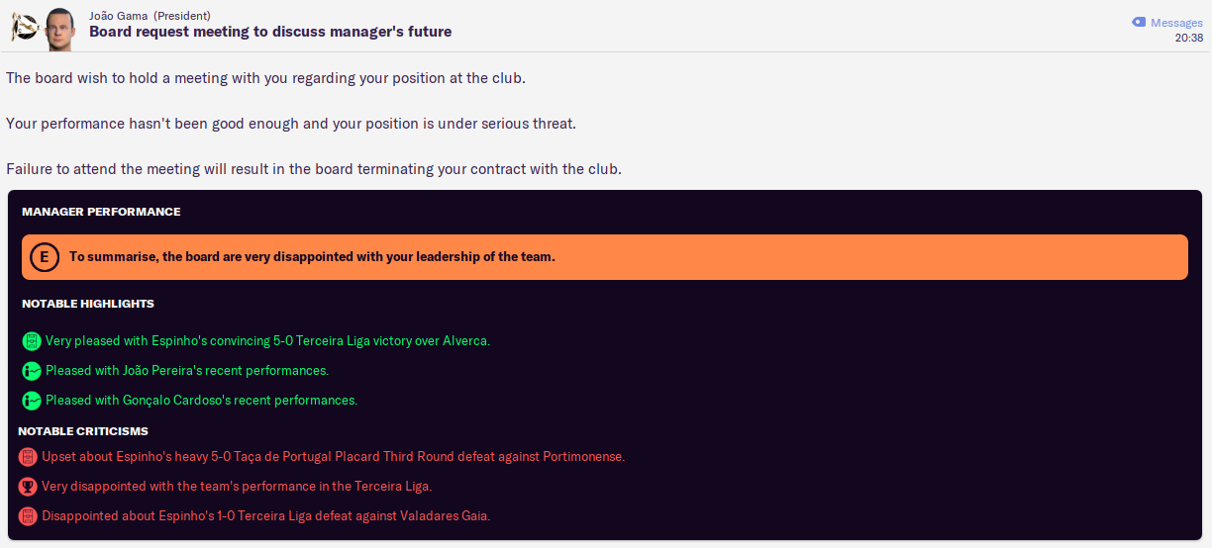Click the club crest icon beside João Gama
The height and width of the screenshot is (548, 1212).
coord(23,27)
